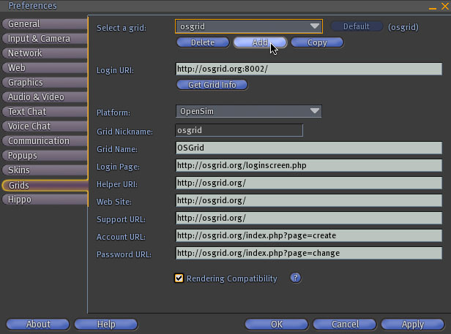Click the Add grid button
Image resolution: width=451 pixels, height=334 pixels.
click(260, 42)
